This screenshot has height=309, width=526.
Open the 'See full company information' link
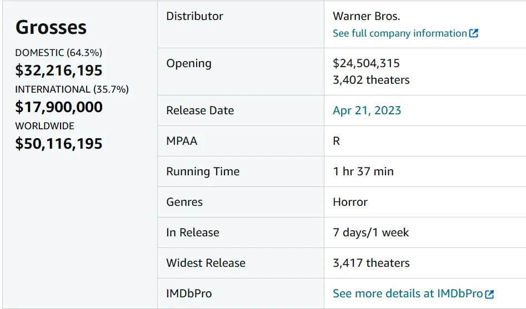click(399, 33)
